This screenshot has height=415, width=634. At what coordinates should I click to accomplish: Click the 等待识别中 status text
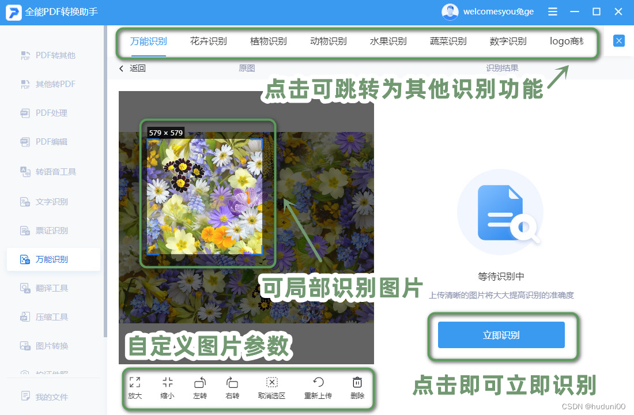[501, 277]
